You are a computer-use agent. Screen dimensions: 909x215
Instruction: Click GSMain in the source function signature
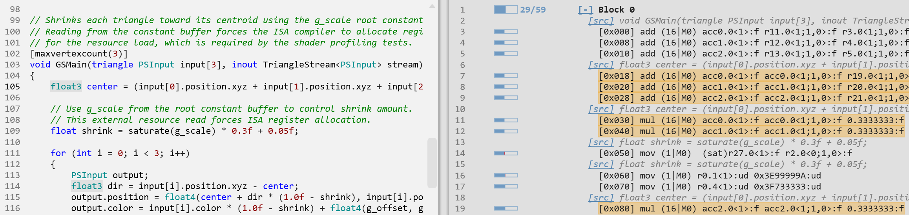71,64
